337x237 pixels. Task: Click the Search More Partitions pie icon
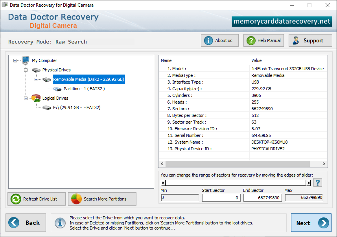click(x=76, y=199)
